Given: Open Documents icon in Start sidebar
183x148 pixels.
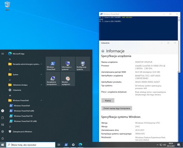Looking at the screenshot, I should (3, 118).
